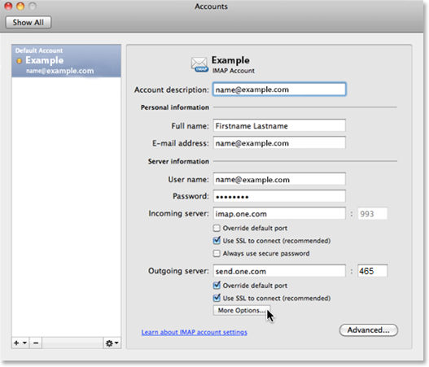Open the Advanced settings dialog
The width and height of the screenshot is (429, 367).
(x=368, y=330)
